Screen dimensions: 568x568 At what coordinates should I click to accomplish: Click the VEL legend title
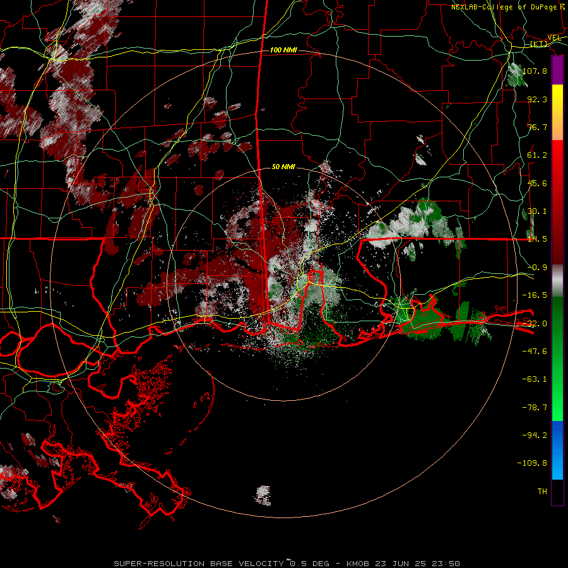[554, 37]
